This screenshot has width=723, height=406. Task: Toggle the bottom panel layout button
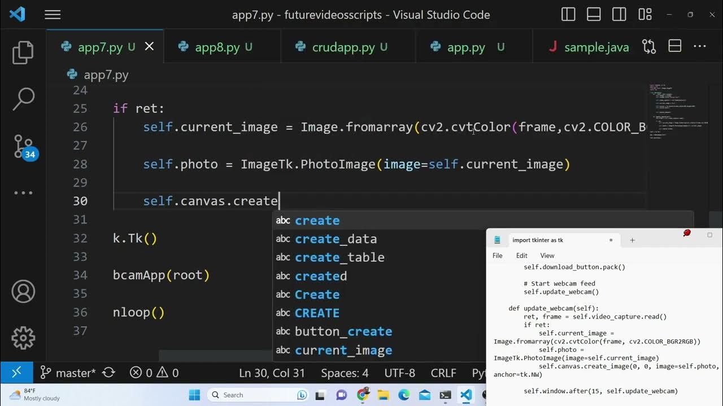tap(594, 15)
